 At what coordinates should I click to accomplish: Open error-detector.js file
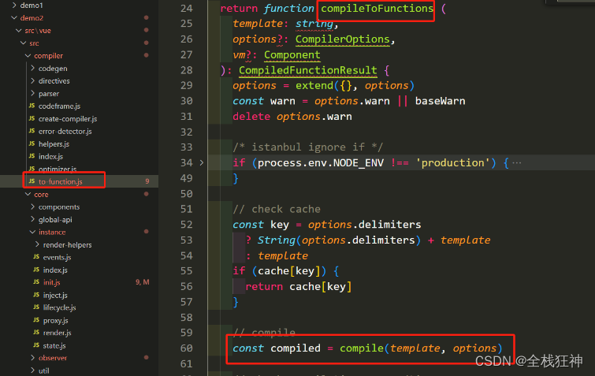click(x=65, y=132)
